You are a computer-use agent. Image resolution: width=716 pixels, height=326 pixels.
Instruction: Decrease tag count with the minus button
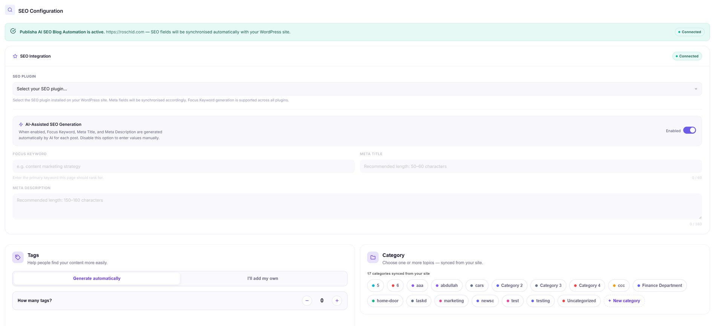pos(307,301)
